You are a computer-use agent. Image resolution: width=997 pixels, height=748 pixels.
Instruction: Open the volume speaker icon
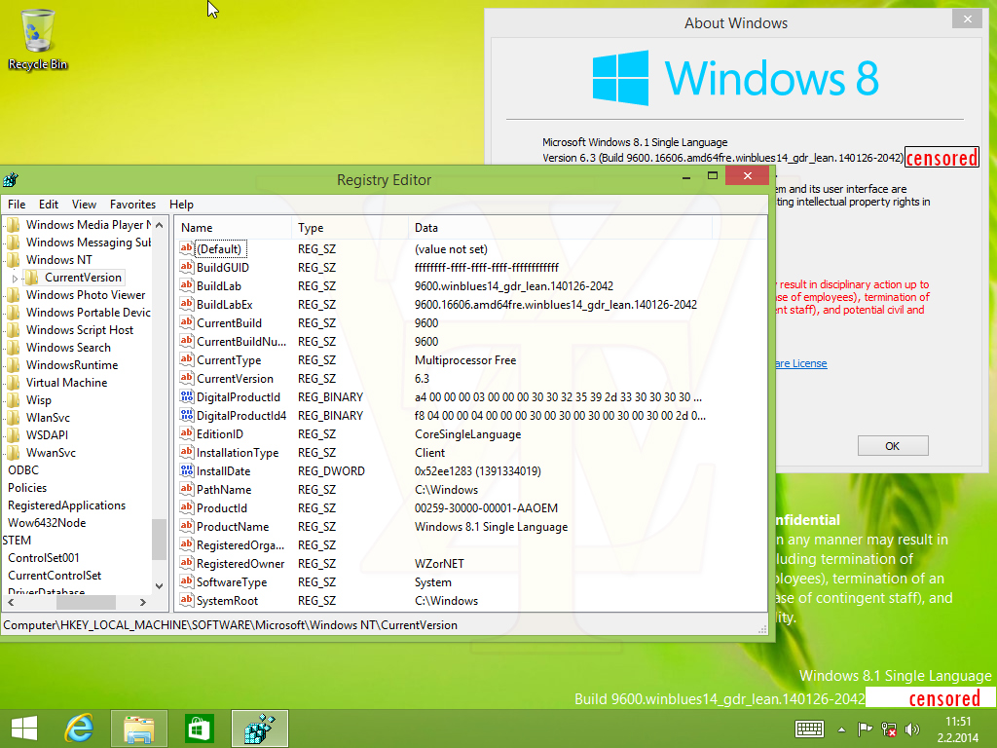coord(912,729)
